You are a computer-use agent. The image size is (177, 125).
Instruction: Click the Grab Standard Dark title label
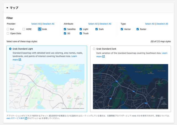tap(106, 49)
